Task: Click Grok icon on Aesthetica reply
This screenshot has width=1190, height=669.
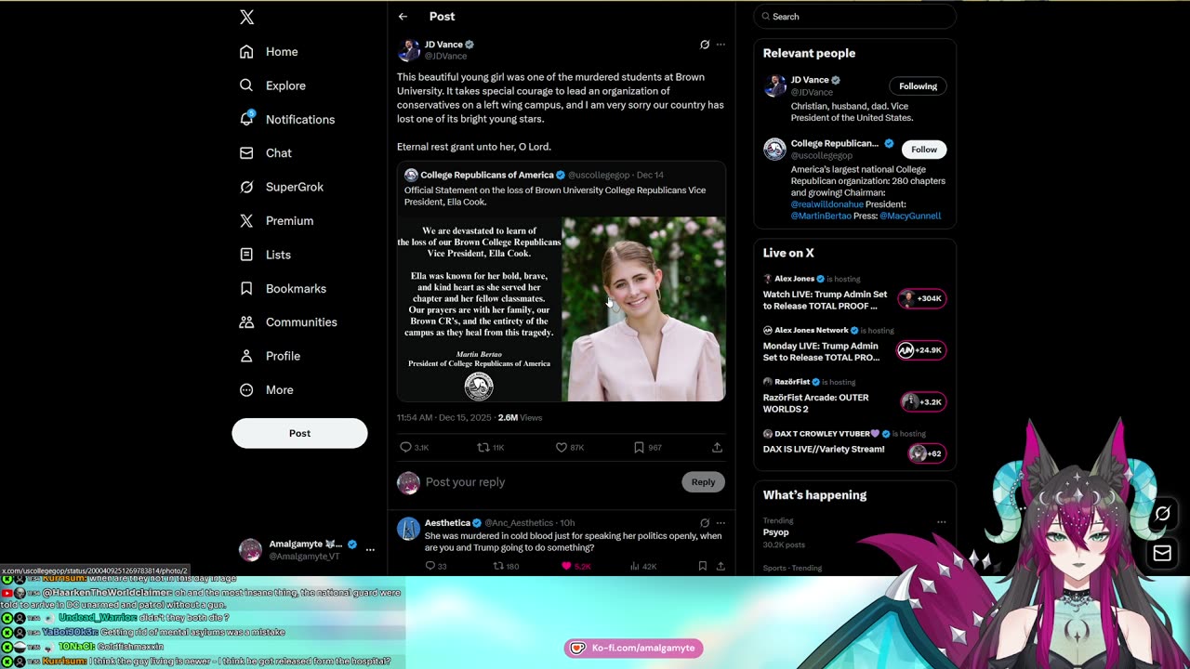Action: (x=705, y=523)
